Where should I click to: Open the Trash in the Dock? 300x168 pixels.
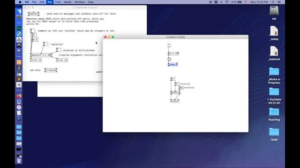19,161
